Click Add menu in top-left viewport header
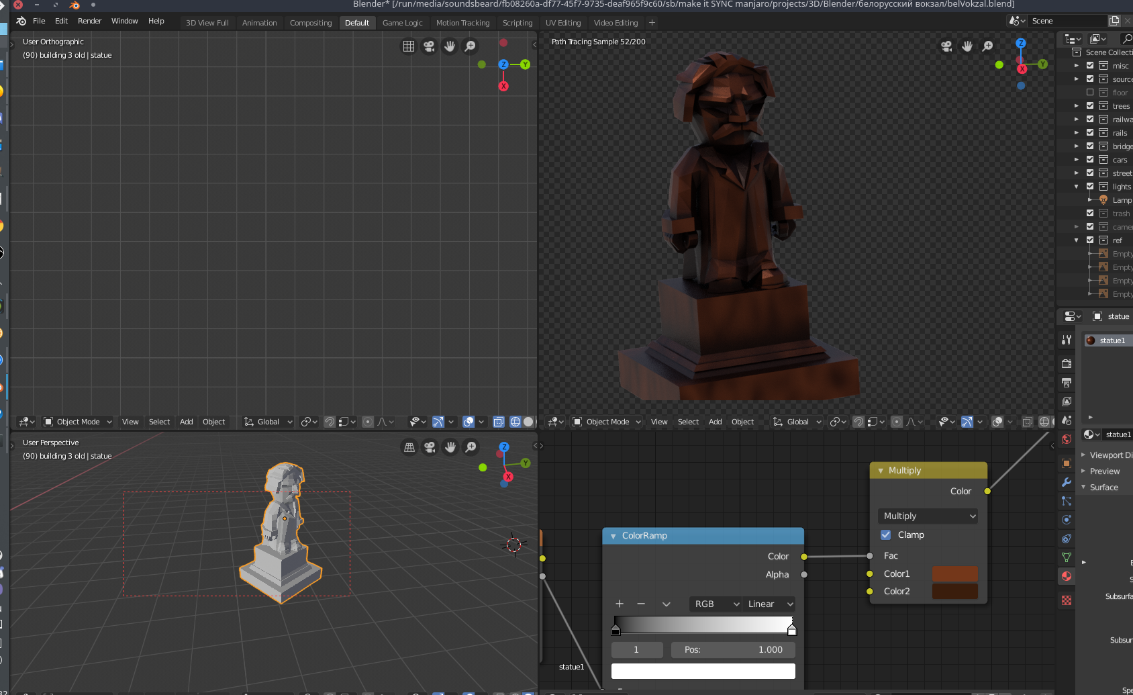The height and width of the screenshot is (695, 1133). click(186, 422)
